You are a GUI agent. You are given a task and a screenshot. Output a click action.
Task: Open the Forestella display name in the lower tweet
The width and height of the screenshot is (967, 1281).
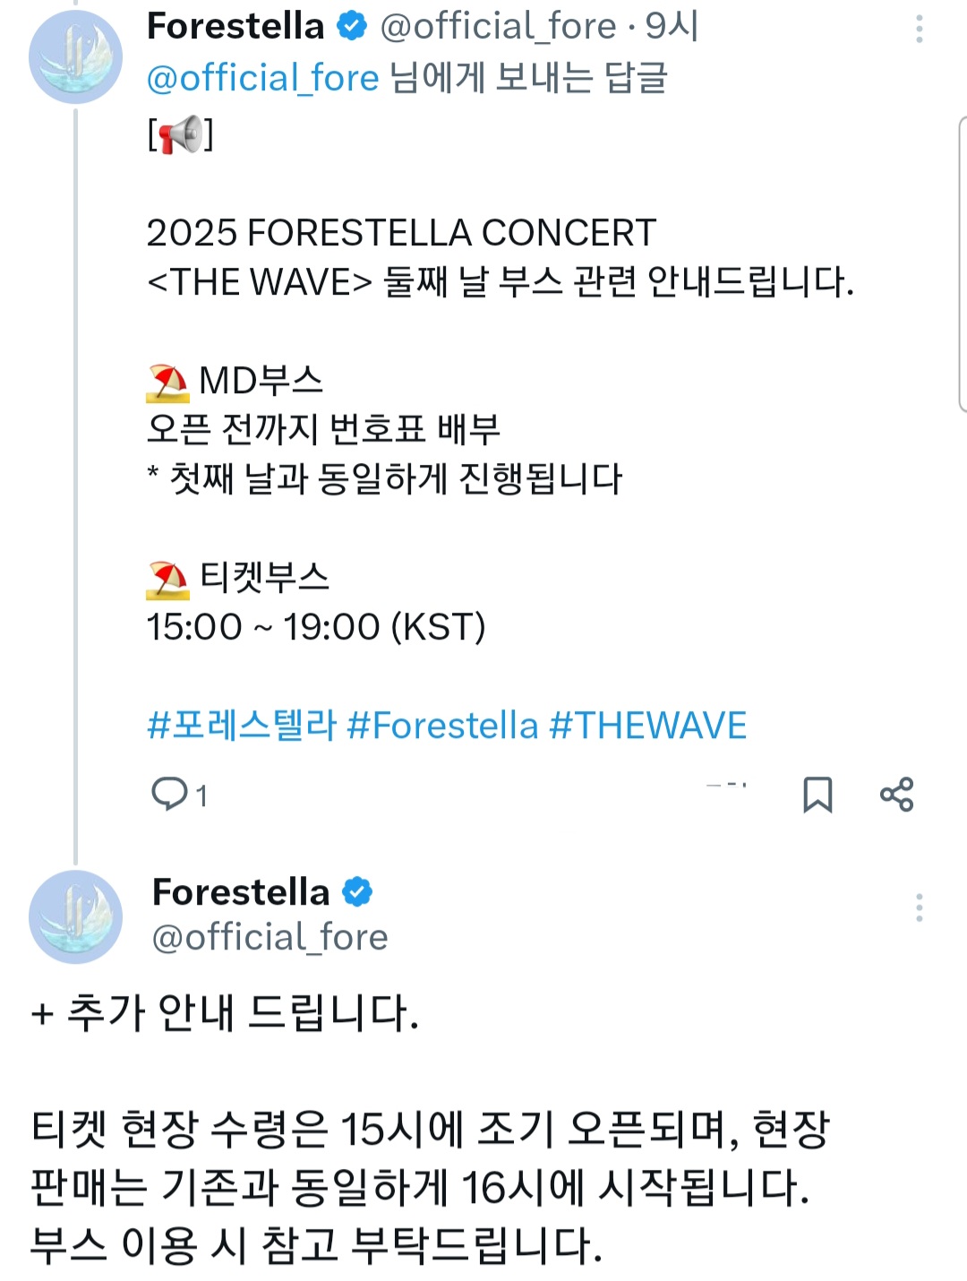[241, 892]
